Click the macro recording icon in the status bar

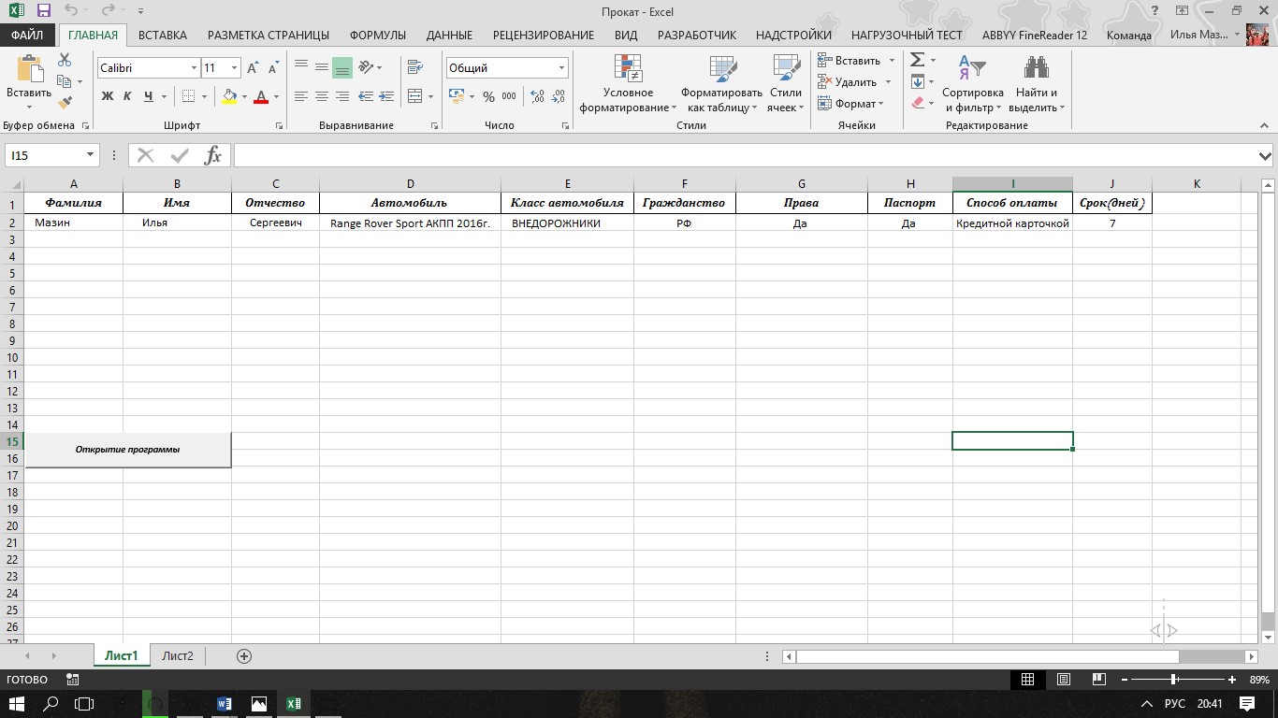73,680
